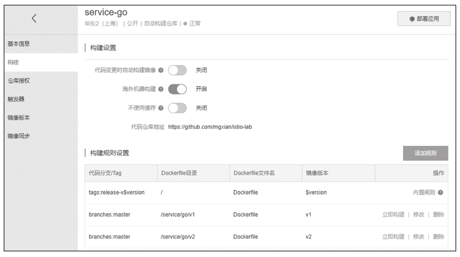Click 立即构建 for /service/go/v1 rule

[x=393, y=215]
